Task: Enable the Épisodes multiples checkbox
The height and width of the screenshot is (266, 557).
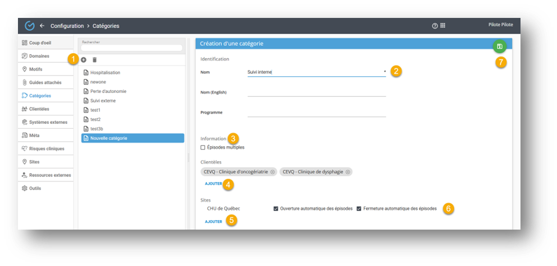Action: point(203,147)
